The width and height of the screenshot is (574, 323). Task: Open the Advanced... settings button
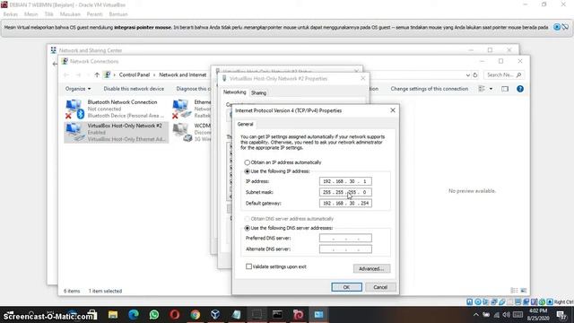[x=371, y=268]
